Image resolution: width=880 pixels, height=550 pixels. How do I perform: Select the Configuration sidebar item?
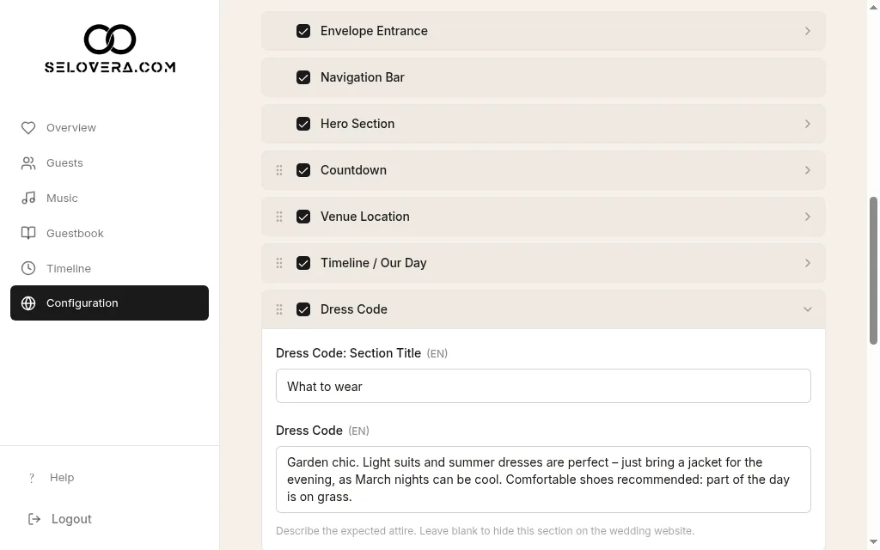pyautogui.click(x=109, y=303)
